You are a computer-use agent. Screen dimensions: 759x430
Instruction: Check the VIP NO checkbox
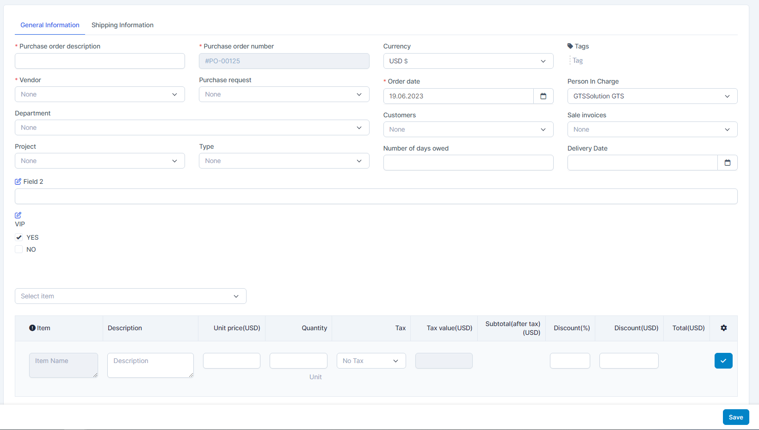[19, 249]
